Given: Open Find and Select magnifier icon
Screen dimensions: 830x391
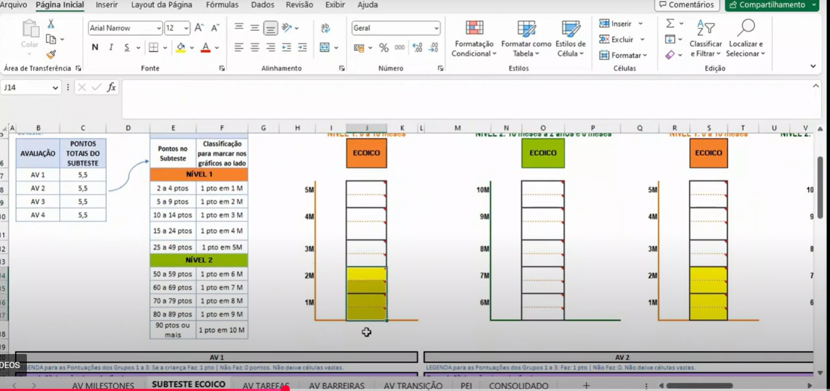Looking at the screenshot, I should [x=745, y=28].
